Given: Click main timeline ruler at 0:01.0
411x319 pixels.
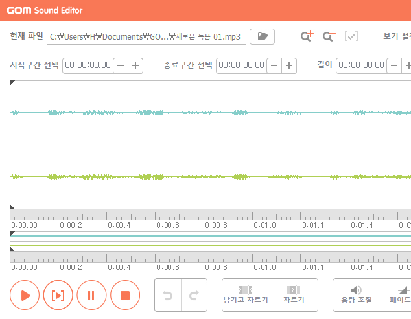Looking at the screenshot, I should coord(253,215).
